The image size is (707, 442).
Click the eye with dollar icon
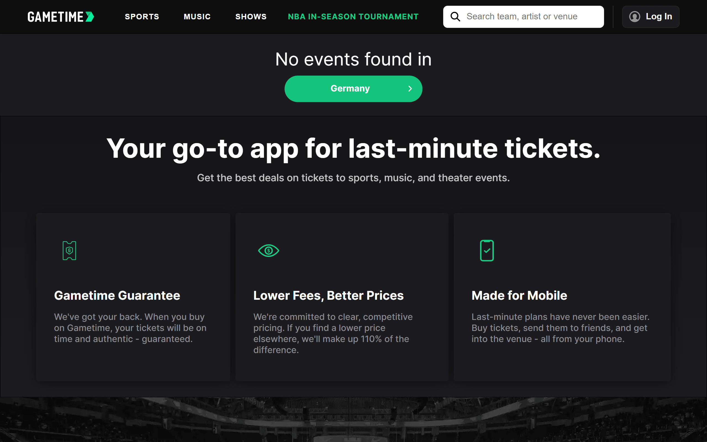[268, 251]
